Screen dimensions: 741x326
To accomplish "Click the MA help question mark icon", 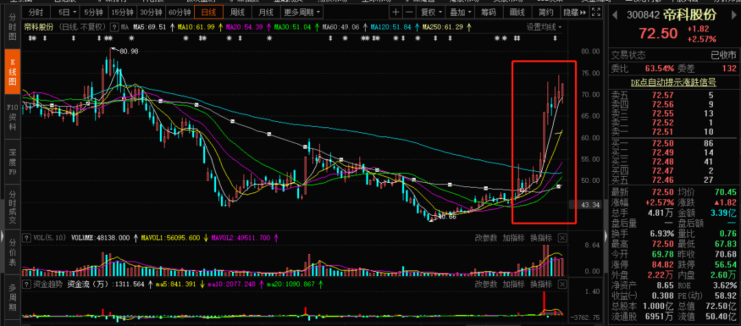I will point(115,27).
